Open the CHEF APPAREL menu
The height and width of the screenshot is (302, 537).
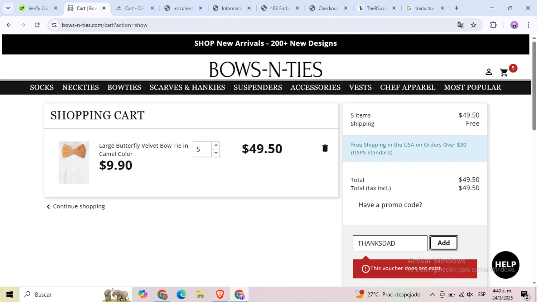click(x=408, y=87)
